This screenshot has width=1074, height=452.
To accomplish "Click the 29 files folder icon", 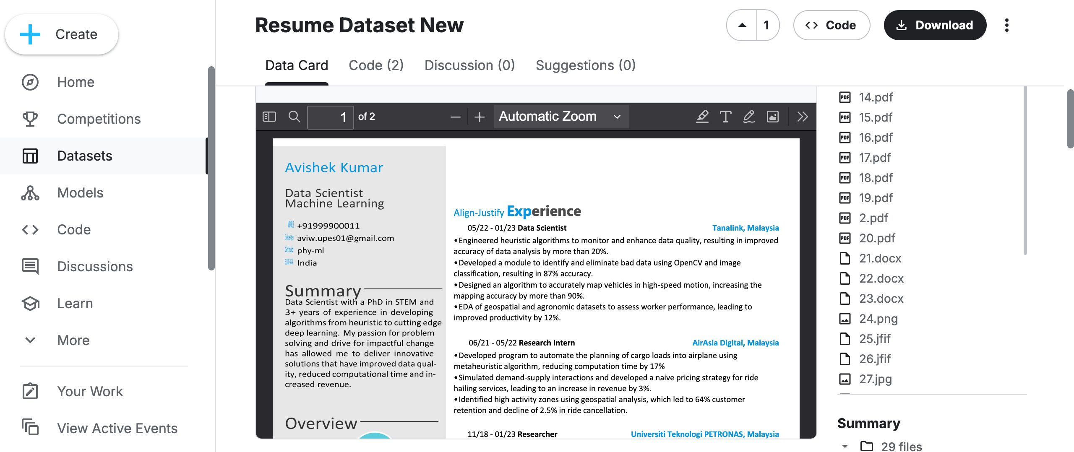I will (867, 446).
